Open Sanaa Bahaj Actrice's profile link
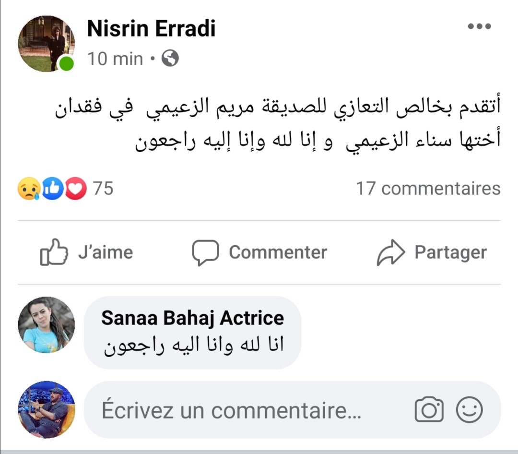518x454 pixels. (x=192, y=318)
